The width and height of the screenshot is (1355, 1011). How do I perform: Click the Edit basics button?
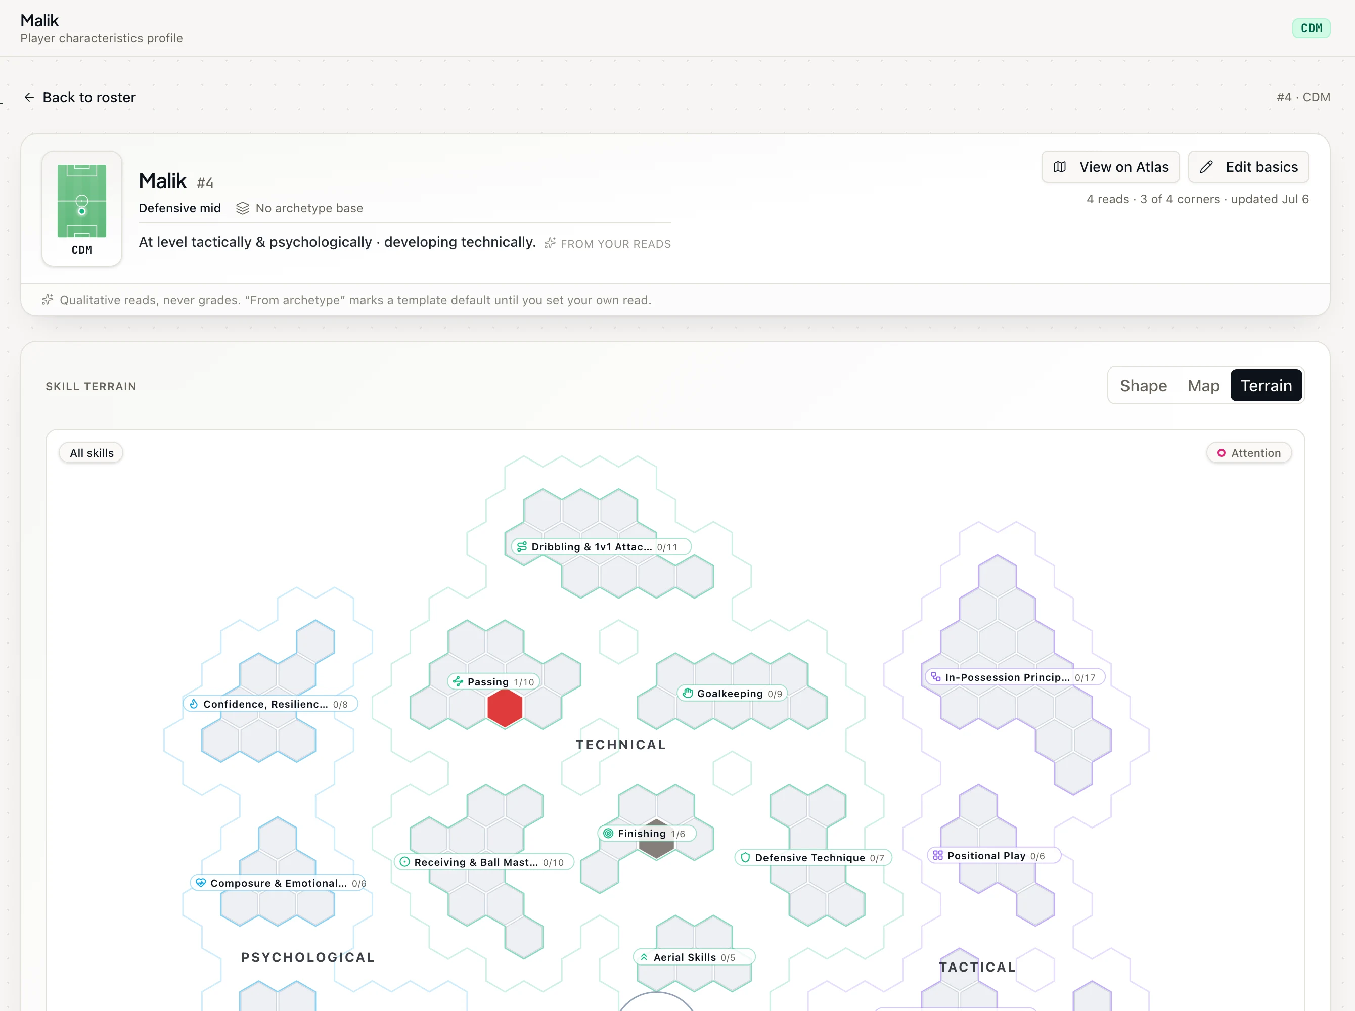[x=1248, y=167]
